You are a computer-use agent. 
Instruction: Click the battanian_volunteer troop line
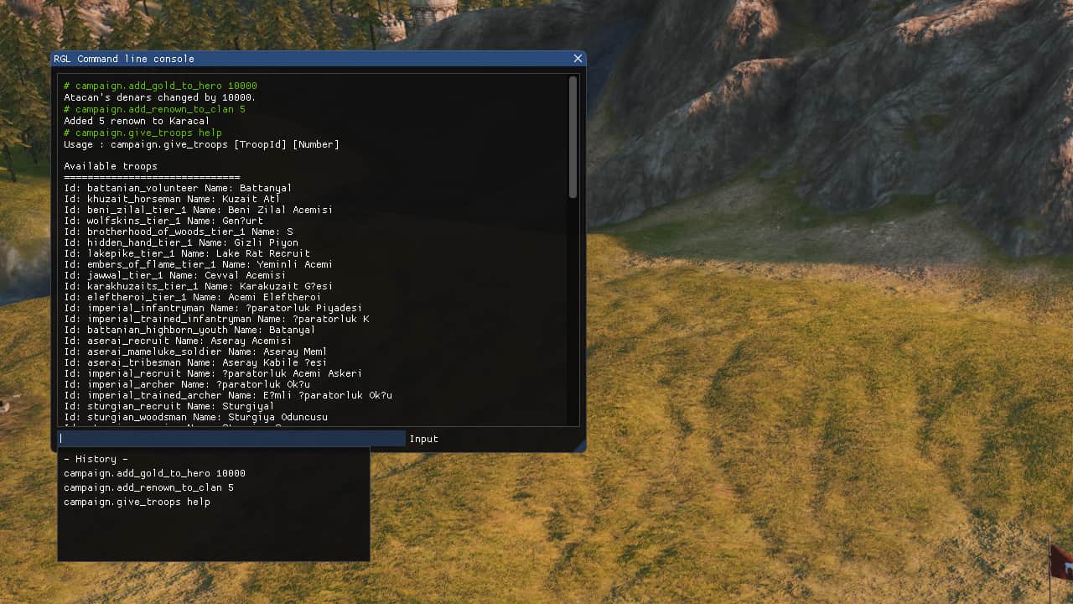click(178, 188)
